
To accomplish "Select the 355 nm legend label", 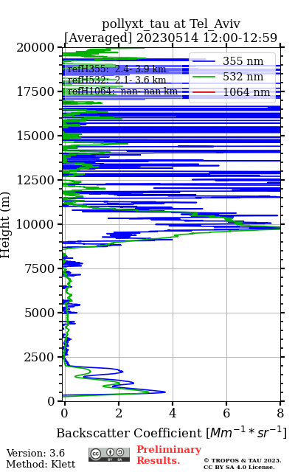I will pyautogui.click(x=243, y=61).
